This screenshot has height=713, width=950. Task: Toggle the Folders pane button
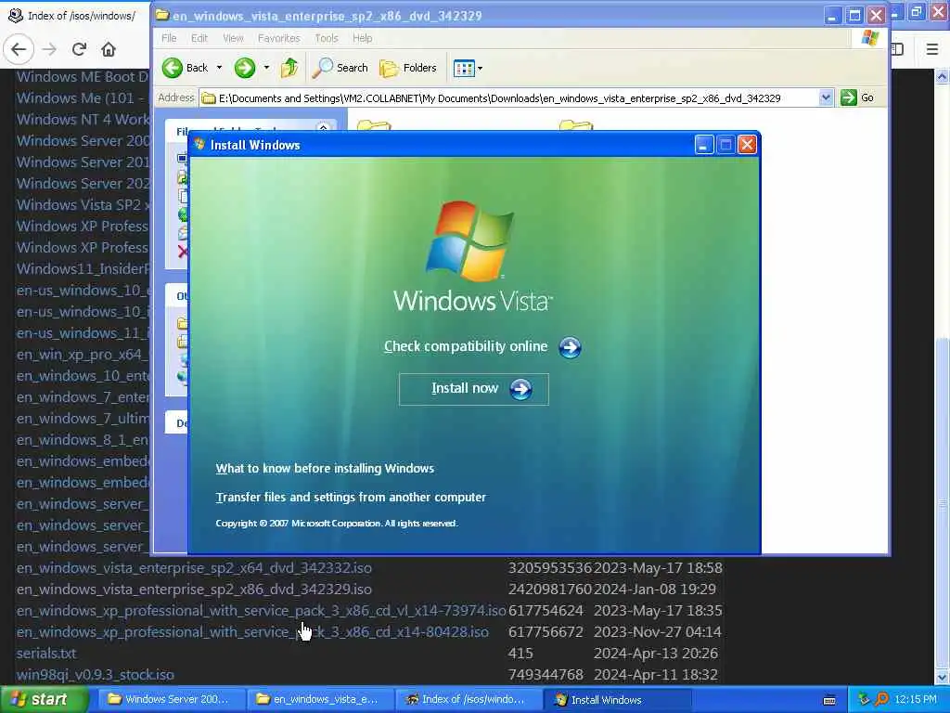pos(408,68)
